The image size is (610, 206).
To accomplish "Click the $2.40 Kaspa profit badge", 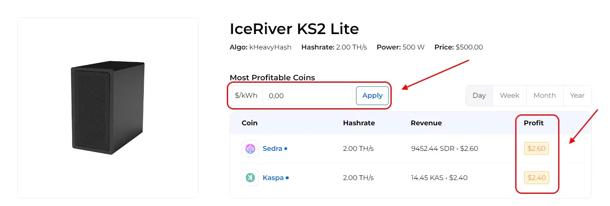I will click(x=536, y=178).
